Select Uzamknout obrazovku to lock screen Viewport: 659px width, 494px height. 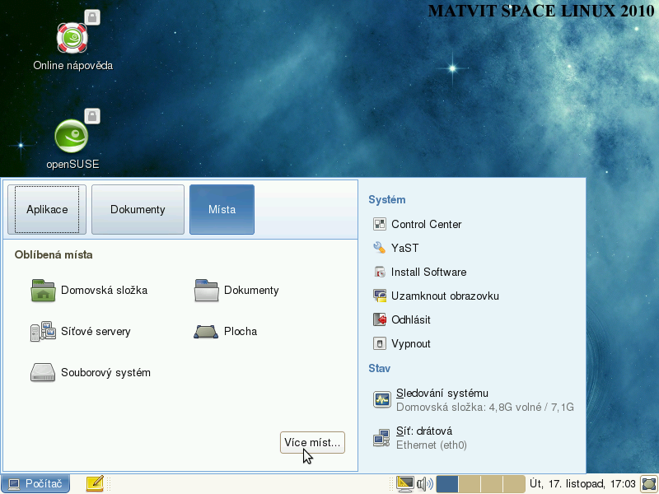(444, 296)
